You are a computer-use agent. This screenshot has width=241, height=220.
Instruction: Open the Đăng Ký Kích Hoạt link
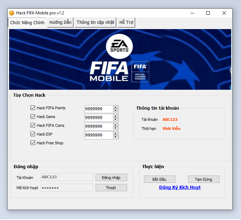click(180, 187)
